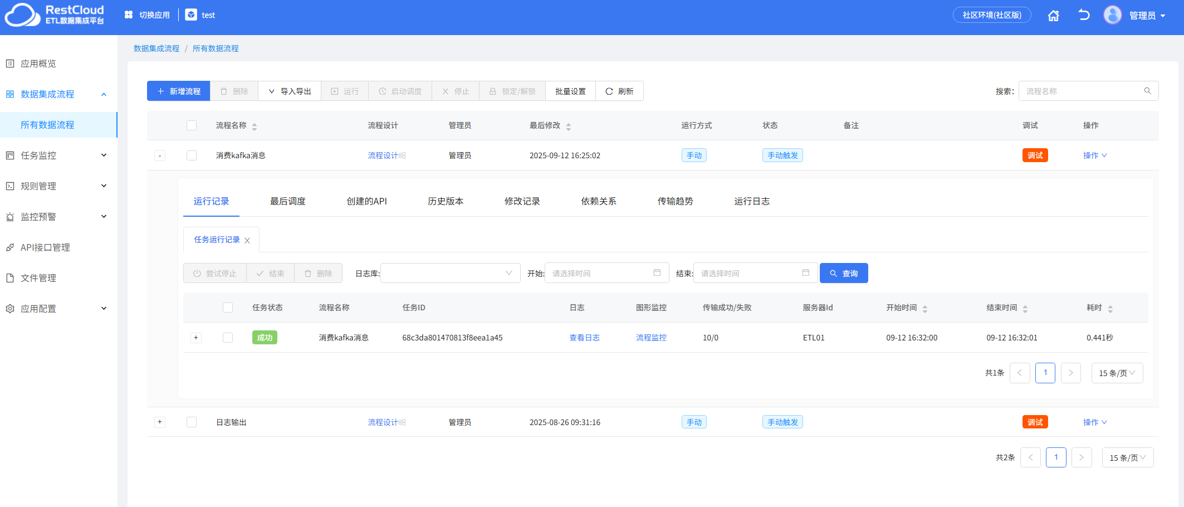This screenshot has width=1184, height=507.
Task: Click the 切换应用 grid icon
Action: (x=129, y=15)
